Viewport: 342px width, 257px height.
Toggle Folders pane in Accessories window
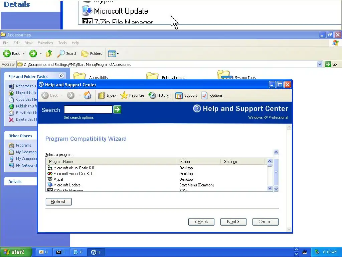pos(92,54)
